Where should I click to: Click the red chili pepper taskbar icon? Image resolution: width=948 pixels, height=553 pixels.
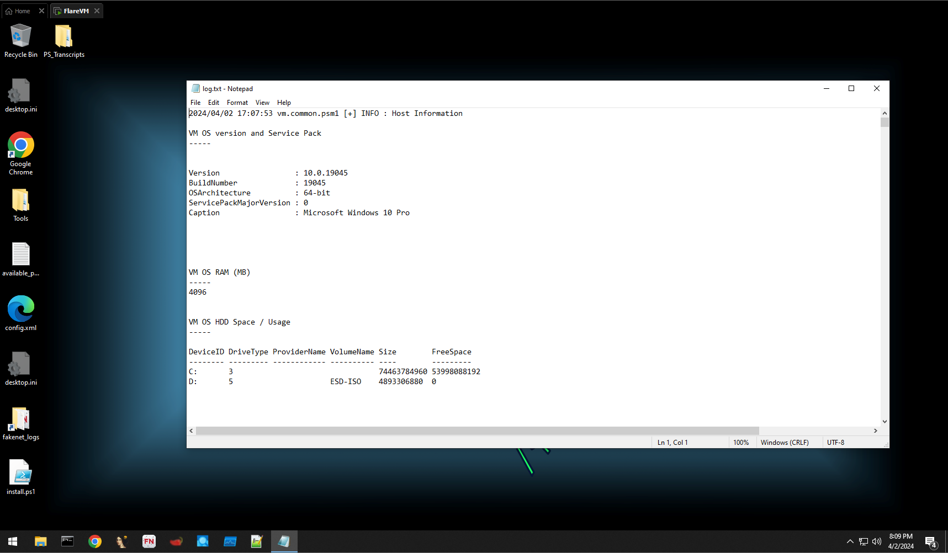click(176, 541)
